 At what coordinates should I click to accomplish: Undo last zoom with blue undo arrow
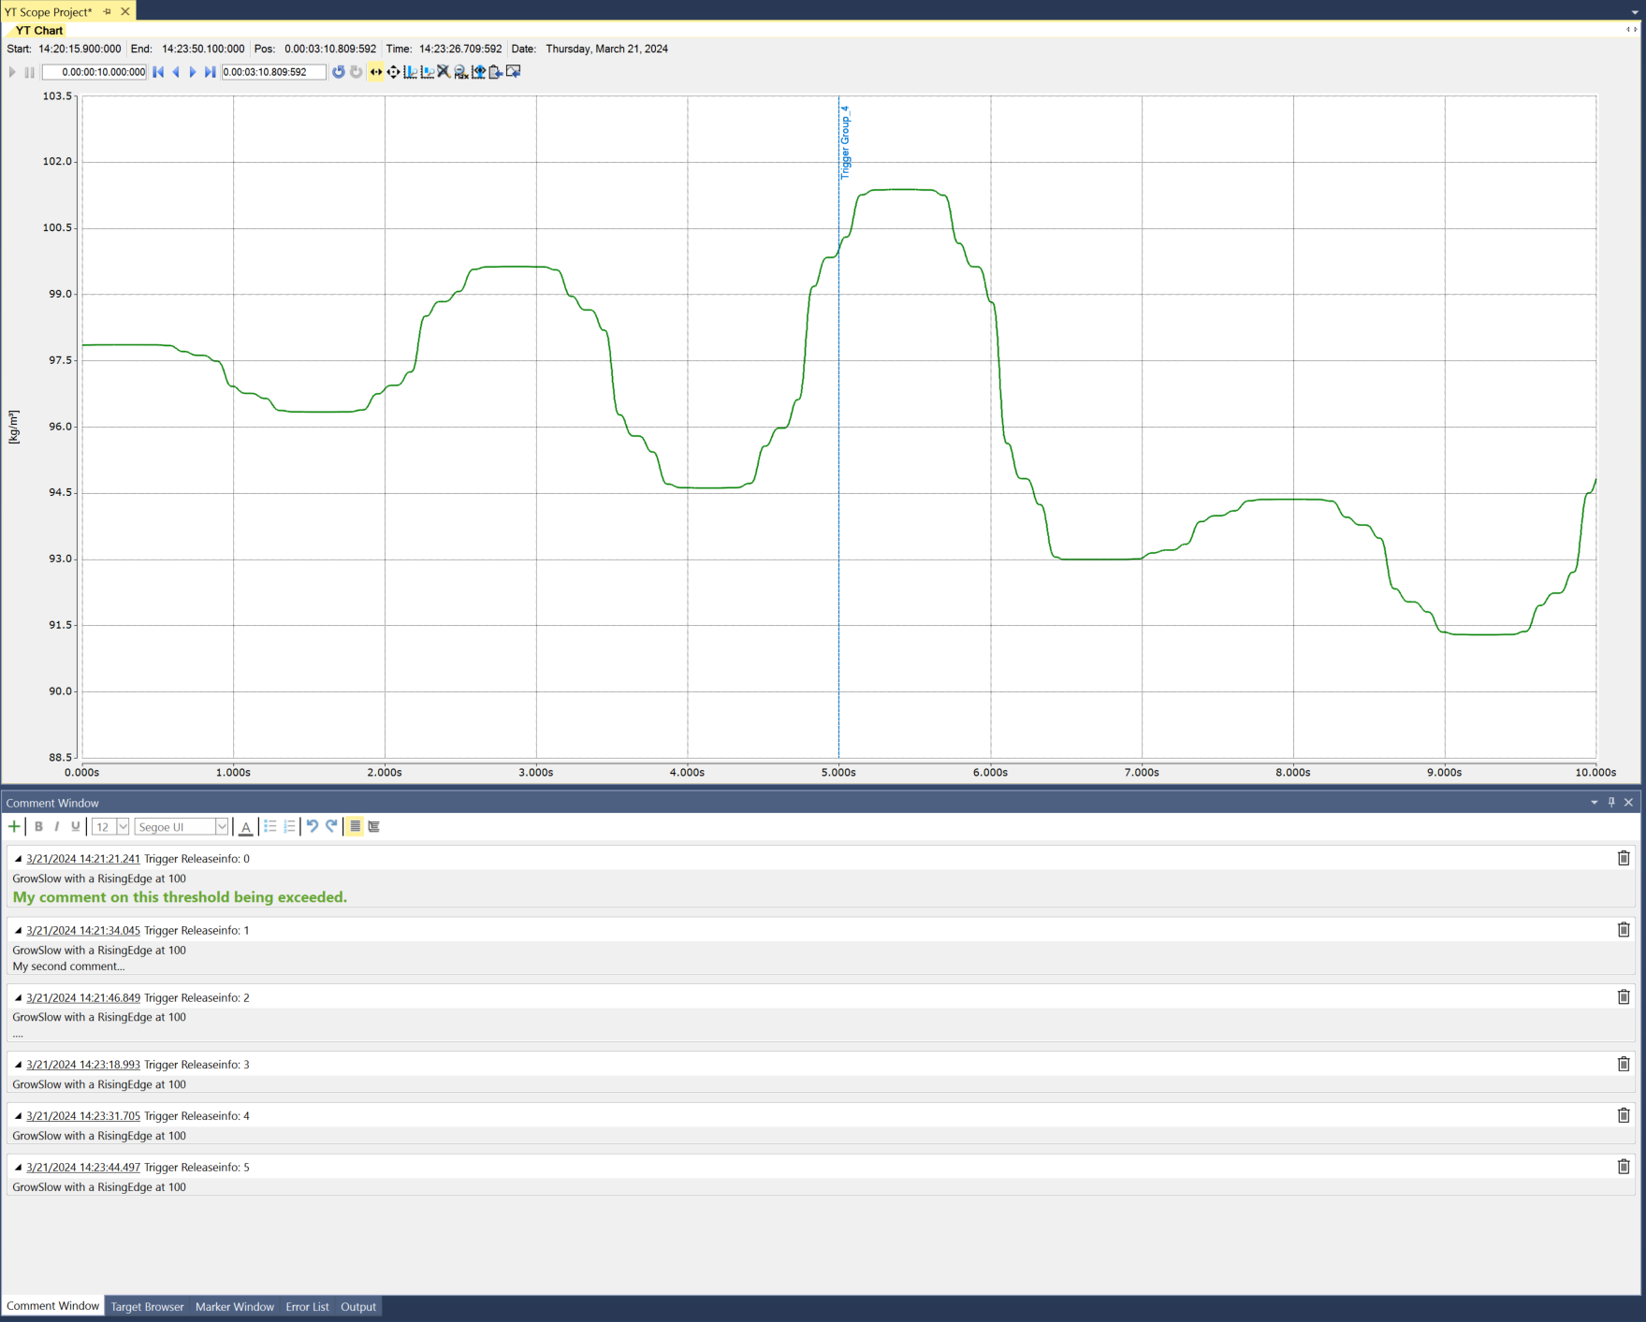(339, 72)
